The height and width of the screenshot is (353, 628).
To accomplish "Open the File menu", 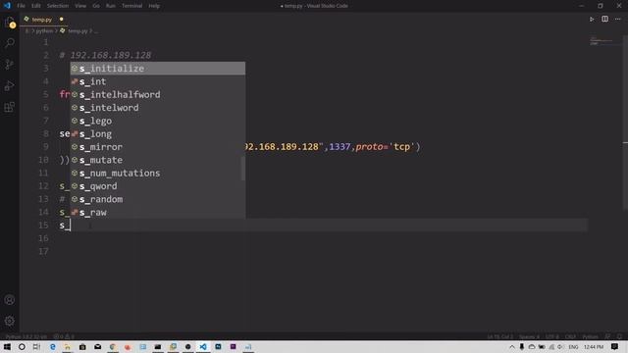I will pyautogui.click(x=22, y=6).
